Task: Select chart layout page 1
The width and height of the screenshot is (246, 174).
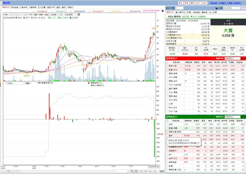Action: [3, 171]
